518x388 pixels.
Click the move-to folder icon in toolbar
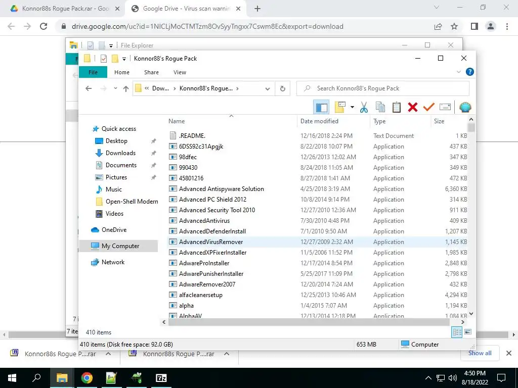(x=340, y=107)
